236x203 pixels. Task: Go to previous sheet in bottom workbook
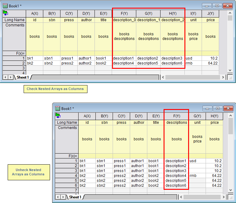click(58, 197)
